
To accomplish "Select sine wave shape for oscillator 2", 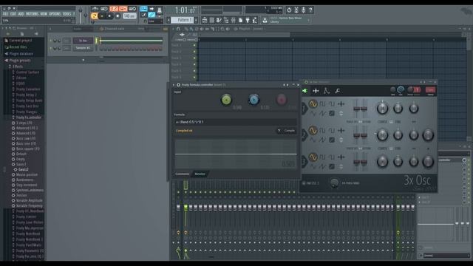I will click(313, 131).
